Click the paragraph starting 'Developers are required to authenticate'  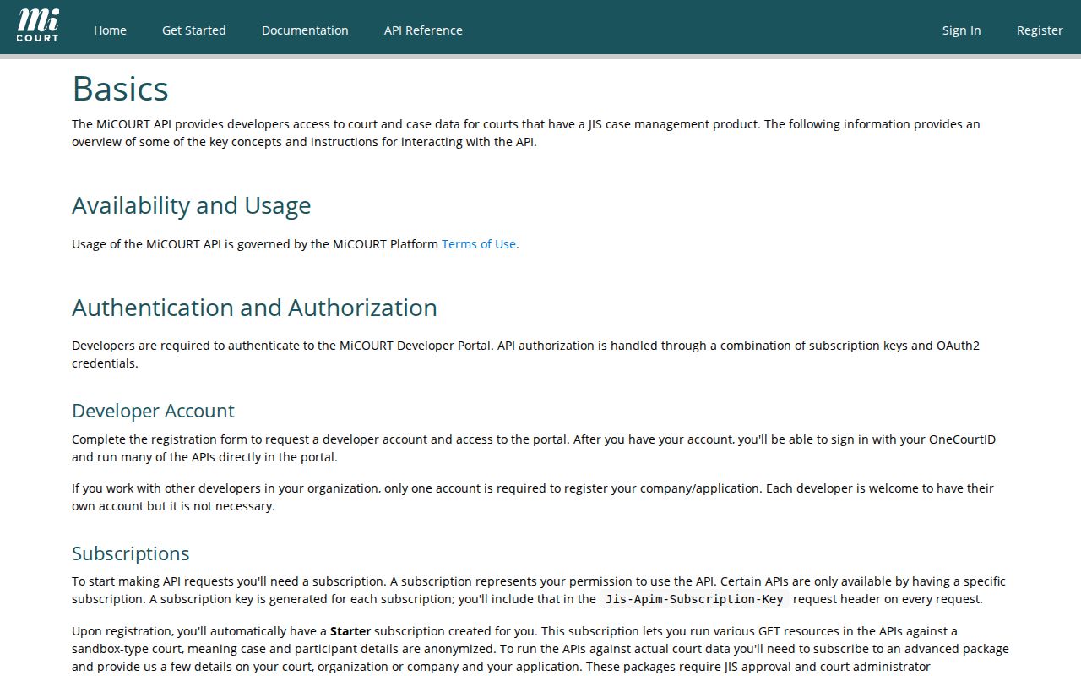(x=525, y=355)
